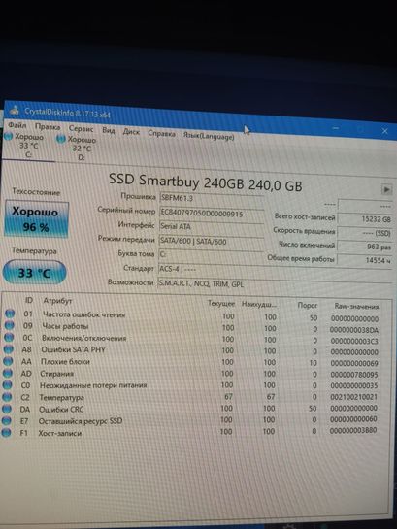
Task: Click status icon for attribute C2 Температура
Action: click(7, 397)
